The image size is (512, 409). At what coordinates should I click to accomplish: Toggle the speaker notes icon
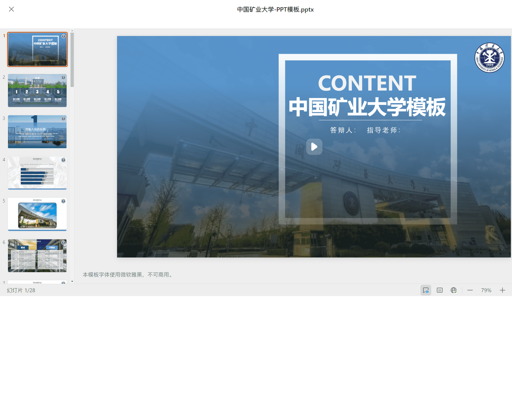click(440, 290)
